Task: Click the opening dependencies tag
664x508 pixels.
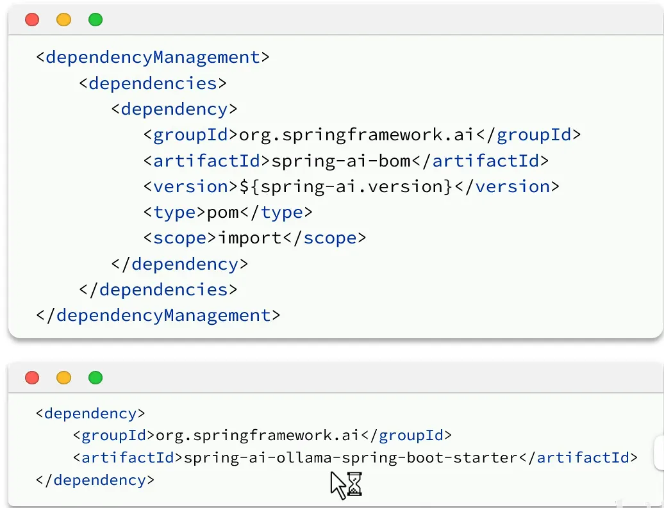Action: pos(153,83)
